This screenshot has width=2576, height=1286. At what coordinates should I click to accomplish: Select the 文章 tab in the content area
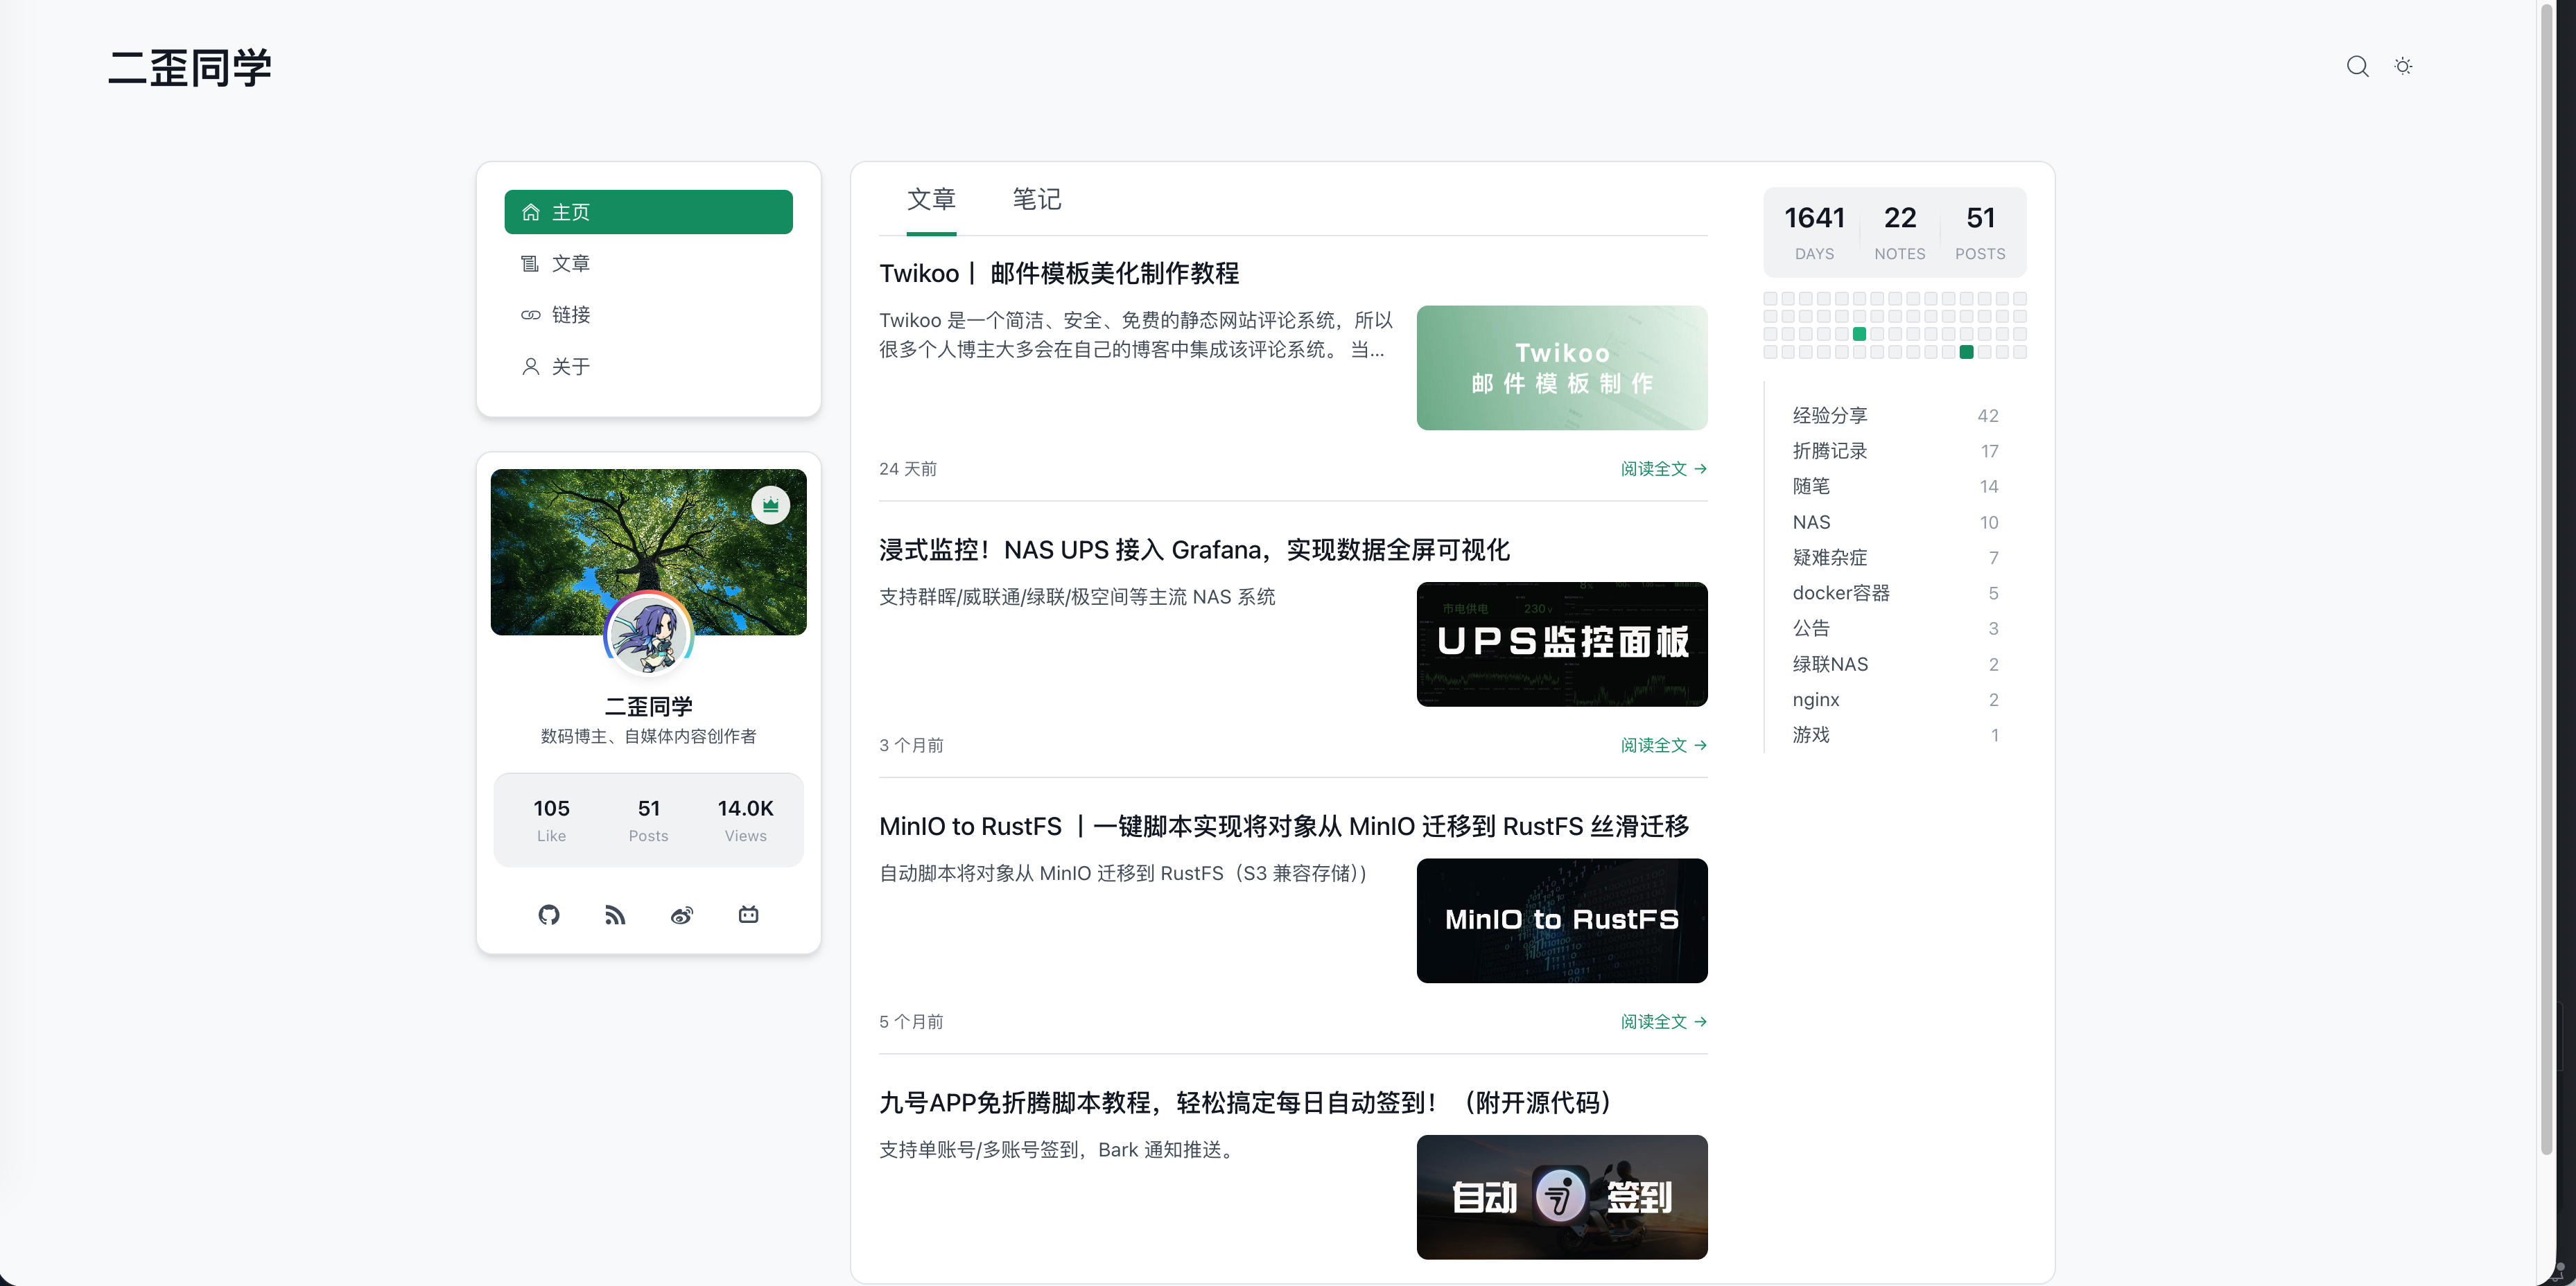point(932,200)
